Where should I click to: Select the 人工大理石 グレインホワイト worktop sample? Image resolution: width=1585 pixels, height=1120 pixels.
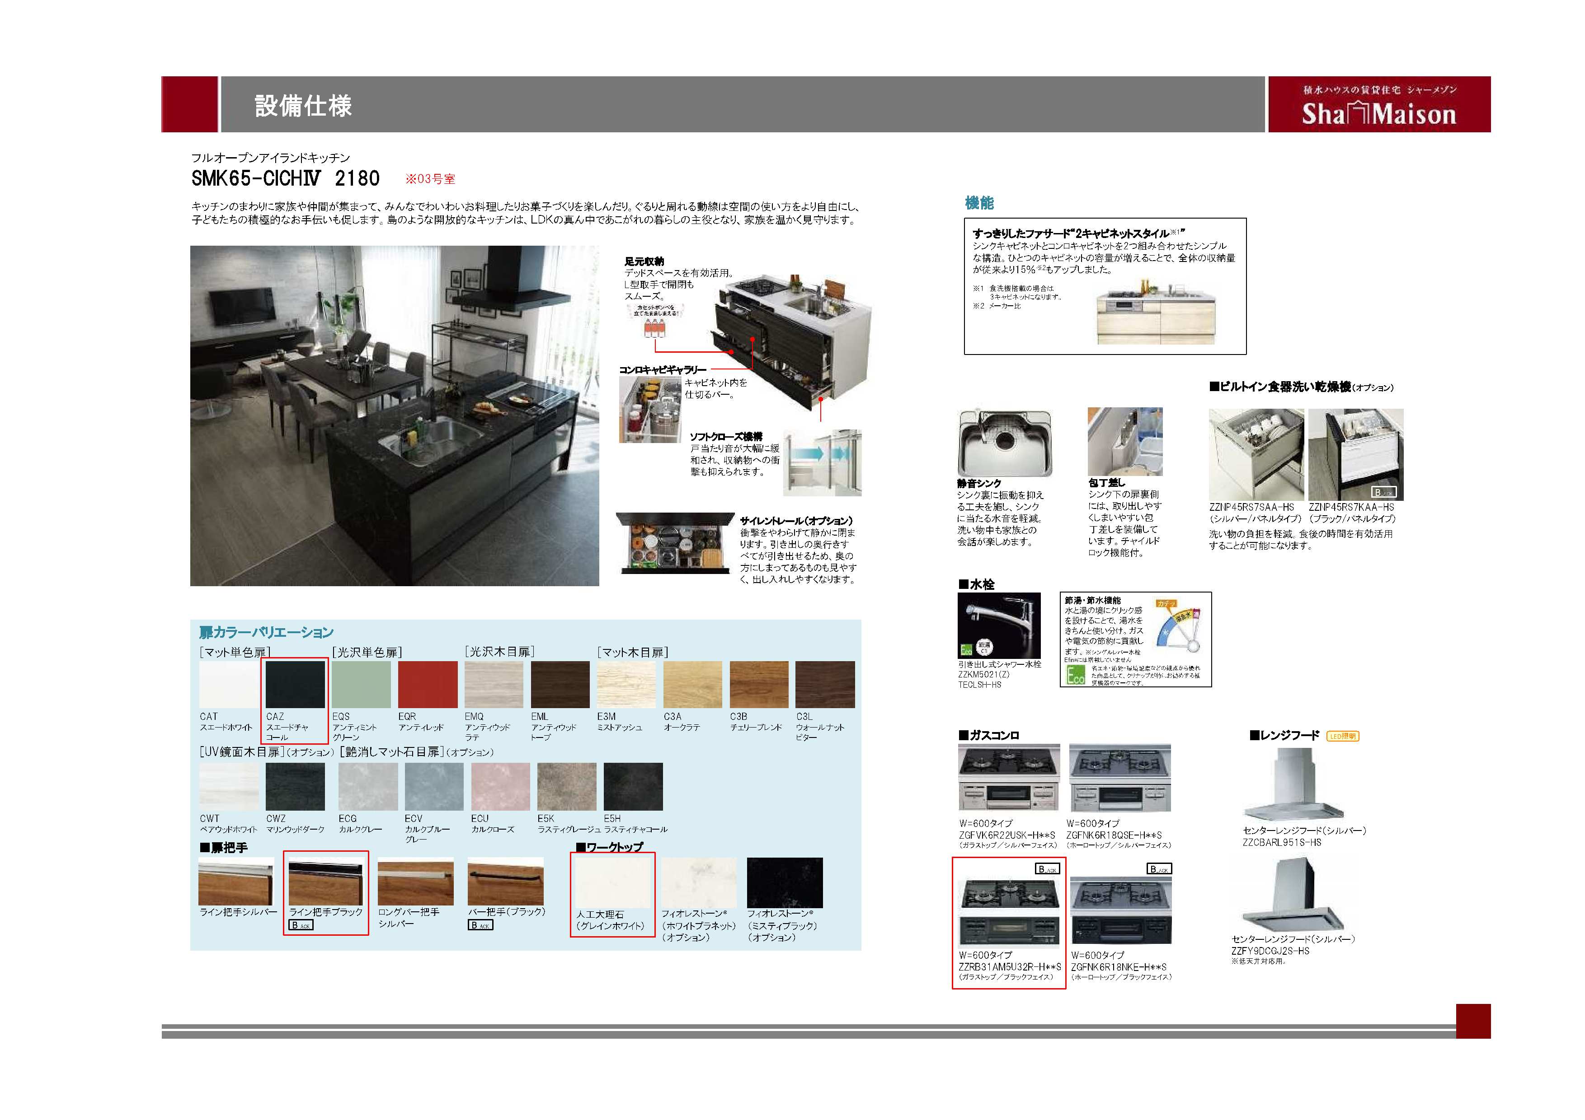point(614,882)
